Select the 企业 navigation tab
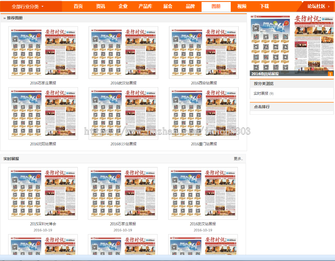Screen dimensions: 335x261 123,6
